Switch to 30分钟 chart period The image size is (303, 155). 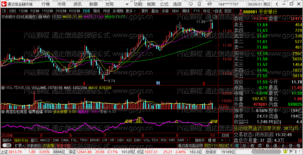61,11
